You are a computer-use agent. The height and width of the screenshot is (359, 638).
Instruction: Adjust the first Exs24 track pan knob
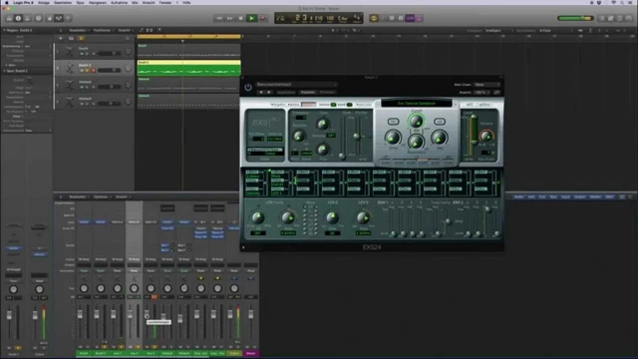(129, 52)
